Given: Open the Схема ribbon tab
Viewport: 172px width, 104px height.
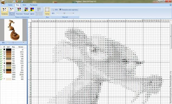Looking at the screenshot, I should click(x=10, y=5).
